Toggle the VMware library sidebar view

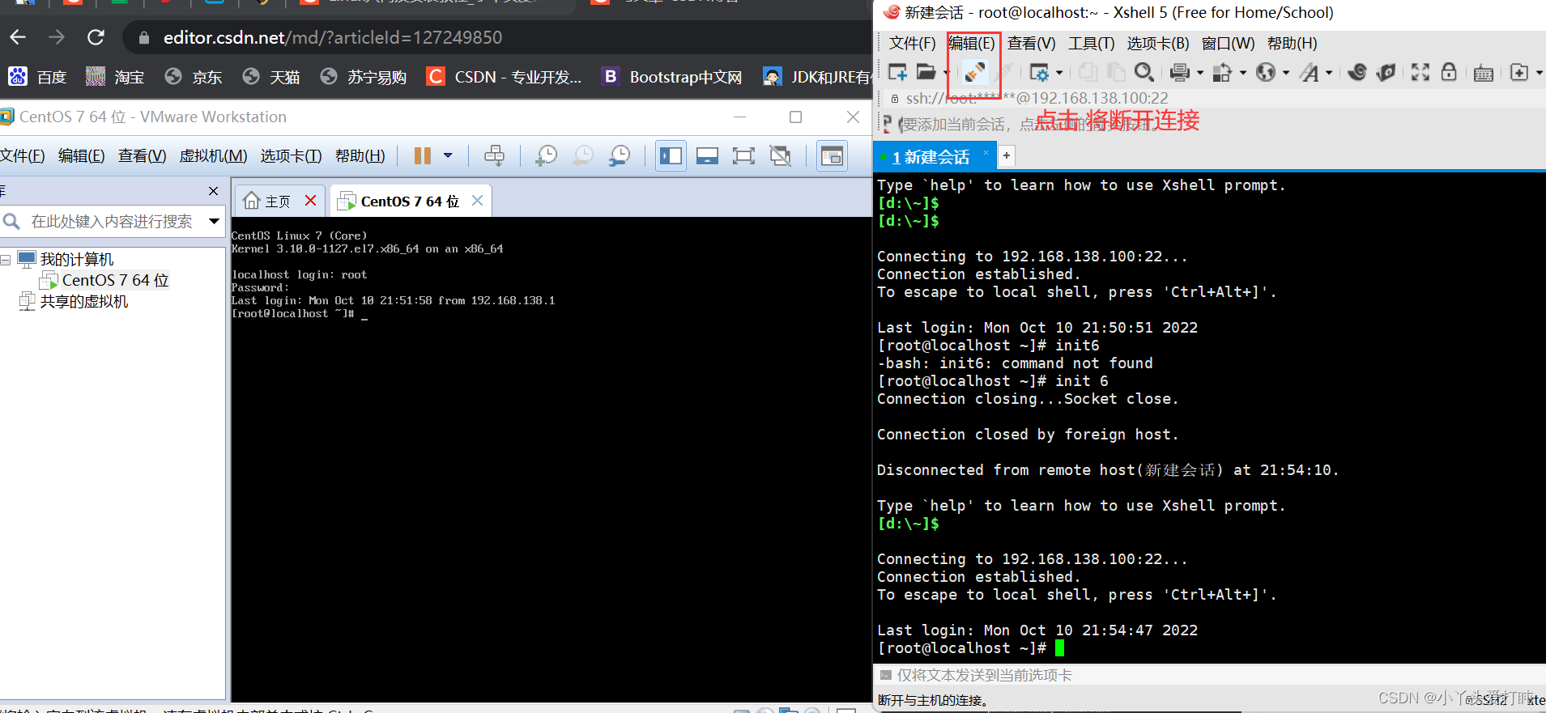pos(671,155)
